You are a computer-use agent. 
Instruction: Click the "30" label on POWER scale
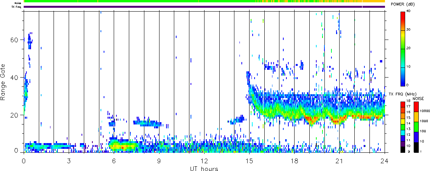click(x=408, y=29)
